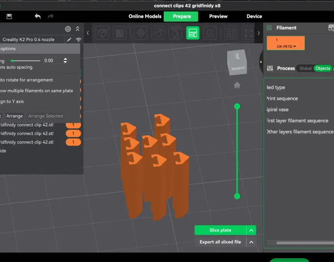Open the Slice plate dropdown arrow
Viewport: 334px width, 262px height.
pyautogui.click(x=251, y=230)
